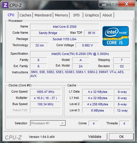Click the Family value box
This screenshot has height=143, width=137.
(38, 60)
